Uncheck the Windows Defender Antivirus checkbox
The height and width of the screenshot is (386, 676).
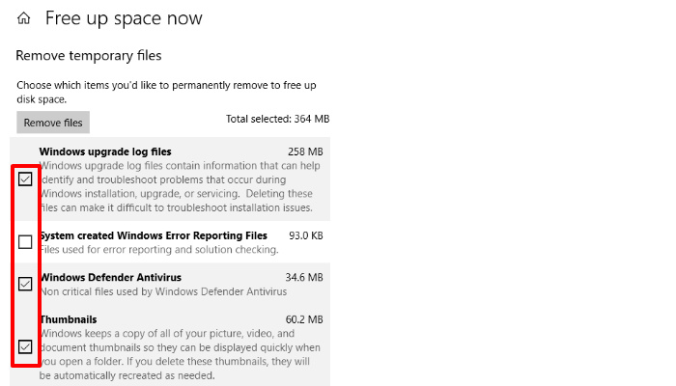click(x=25, y=284)
